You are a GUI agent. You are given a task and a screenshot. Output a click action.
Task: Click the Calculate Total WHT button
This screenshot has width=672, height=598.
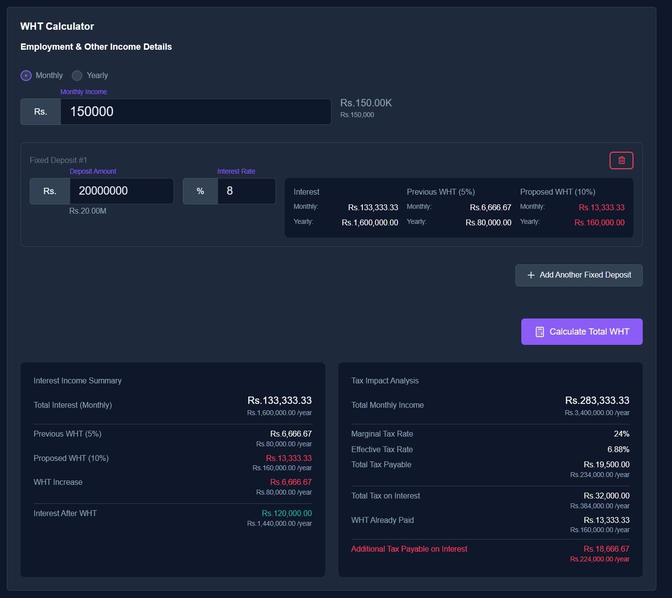point(582,332)
